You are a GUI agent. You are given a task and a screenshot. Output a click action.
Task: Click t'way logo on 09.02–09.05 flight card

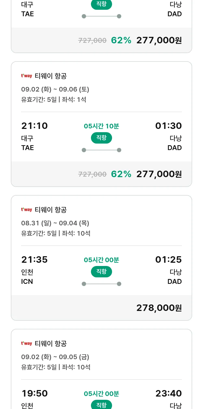pos(27,343)
